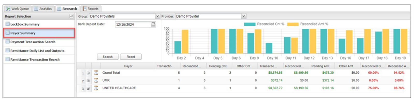The height and width of the screenshot is (102, 414).
Task: Toggle the Reconciled Amt % legend swatch
Action: (x=293, y=24)
